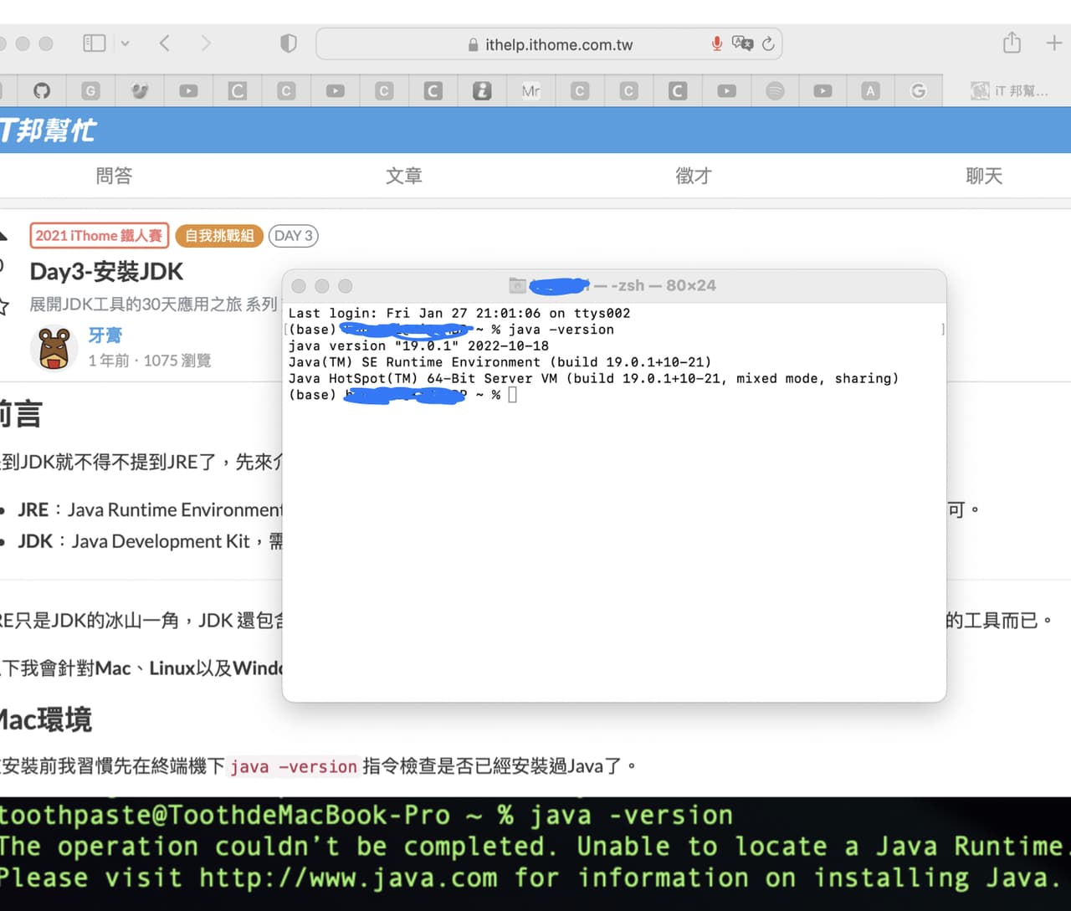Navigate back to the previous page
The width and height of the screenshot is (1071, 911).
(164, 43)
